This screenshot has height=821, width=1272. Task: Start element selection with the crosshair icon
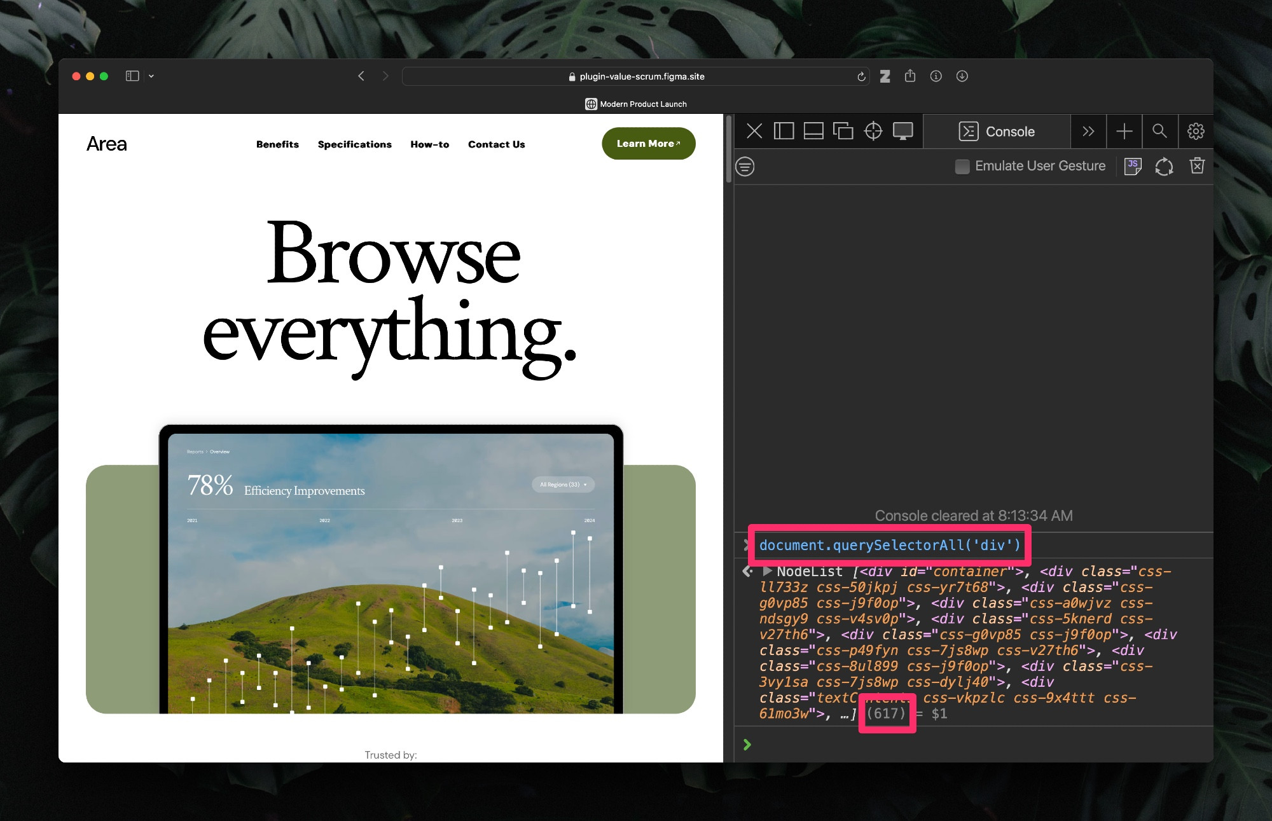coord(873,132)
